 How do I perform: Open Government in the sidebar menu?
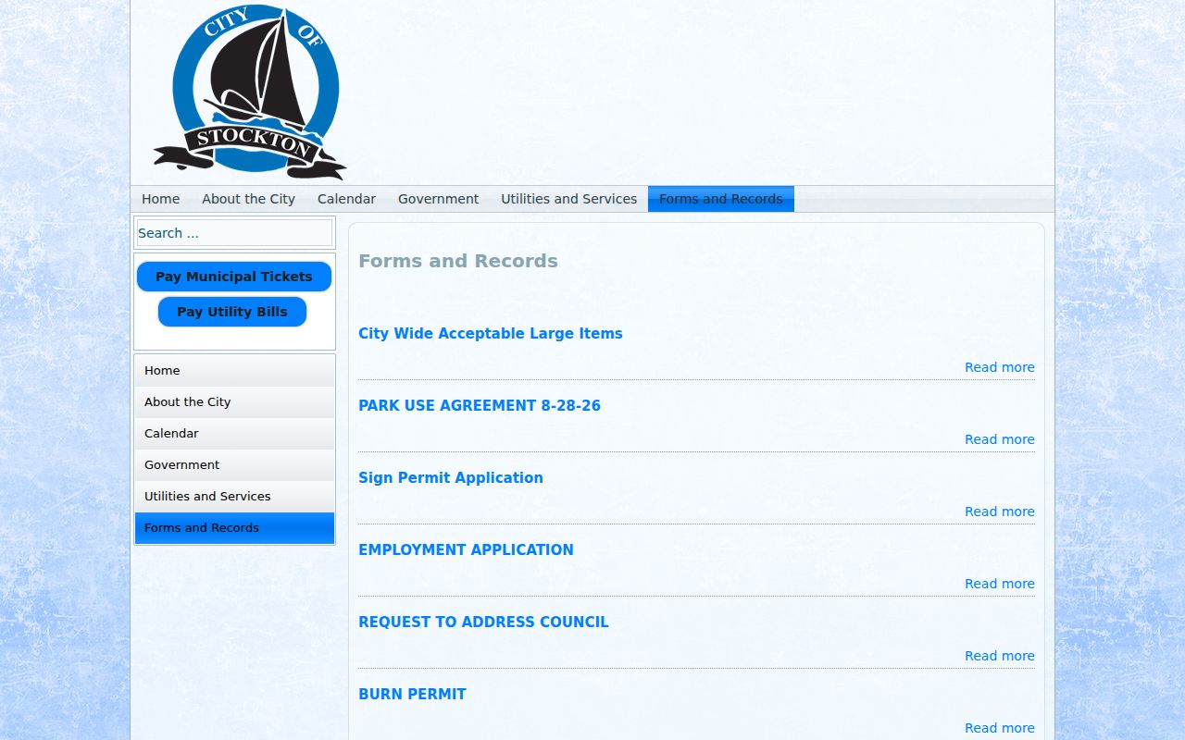(234, 465)
